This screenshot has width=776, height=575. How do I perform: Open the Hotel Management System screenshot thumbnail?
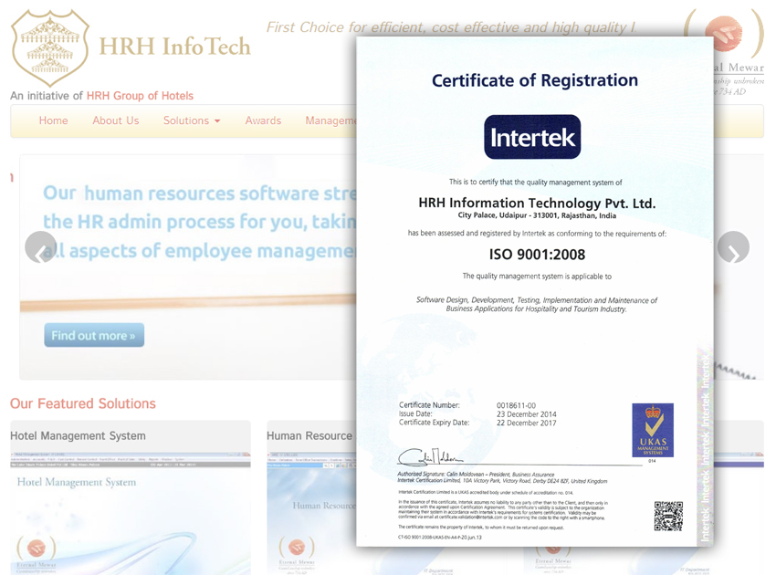click(131, 513)
